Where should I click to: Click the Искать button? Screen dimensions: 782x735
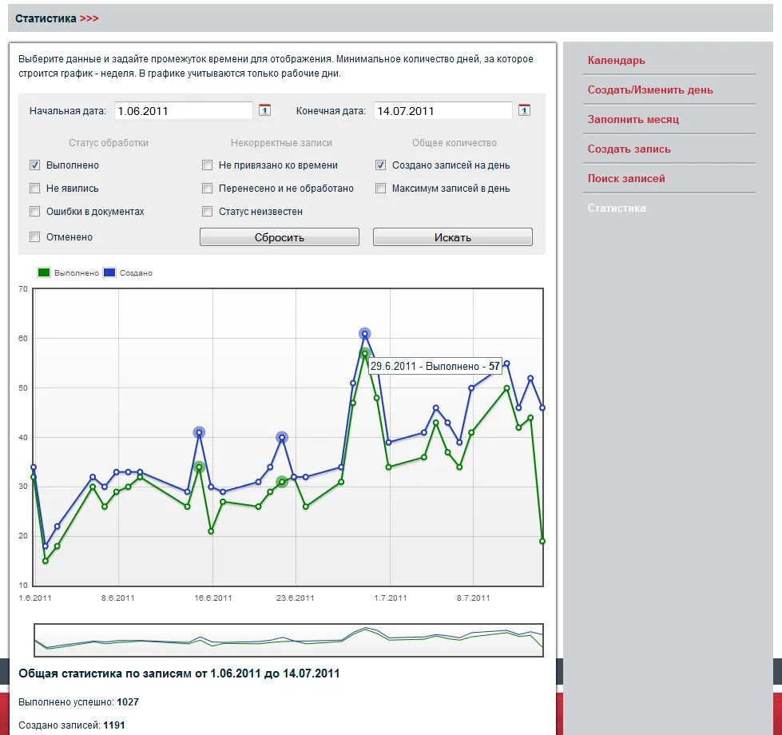(x=453, y=236)
